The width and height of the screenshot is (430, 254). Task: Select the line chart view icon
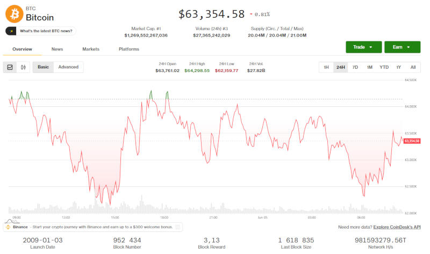[10, 67]
